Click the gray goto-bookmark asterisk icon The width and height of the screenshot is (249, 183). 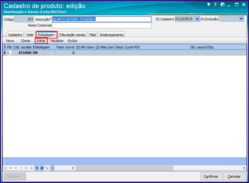[x=47, y=168]
